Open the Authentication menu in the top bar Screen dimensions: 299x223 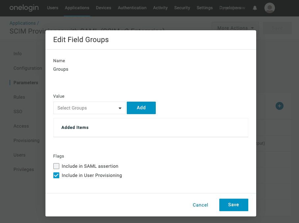(x=132, y=8)
